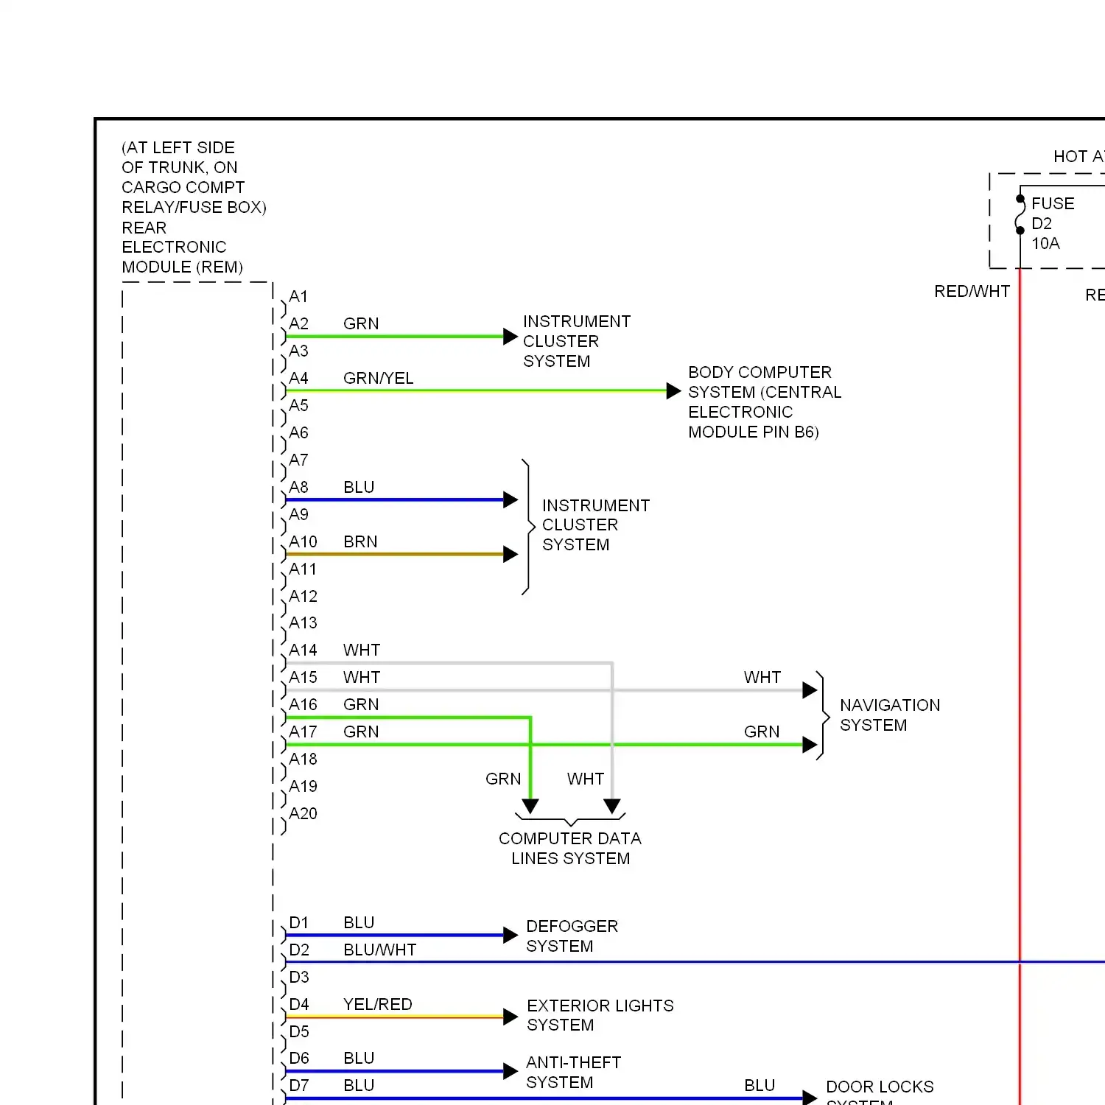Select the A17 pin label

coord(303,732)
